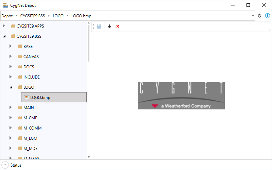The height and width of the screenshot is (170, 272).
Task: Click the download arrow toolbar icon
Action: pyautogui.click(x=109, y=27)
